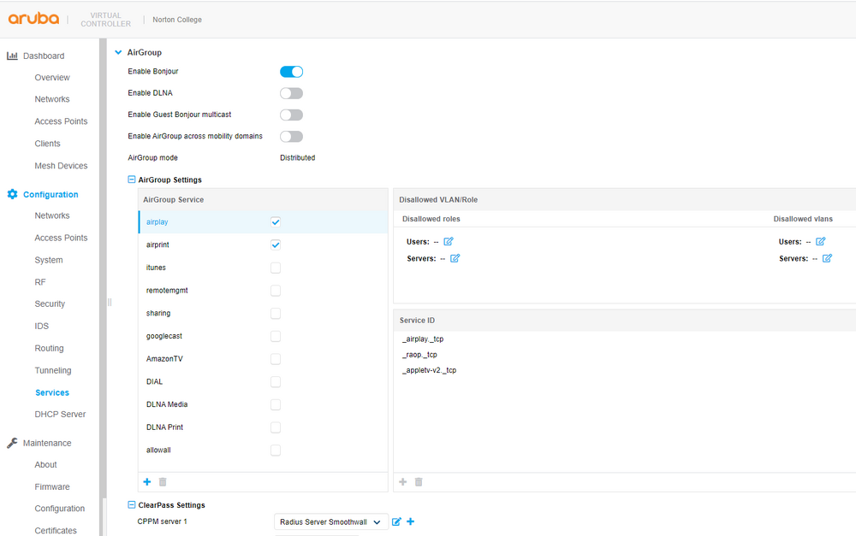Image resolution: width=856 pixels, height=536 pixels.
Task: Select the airprint service row
Action: (x=263, y=244)
